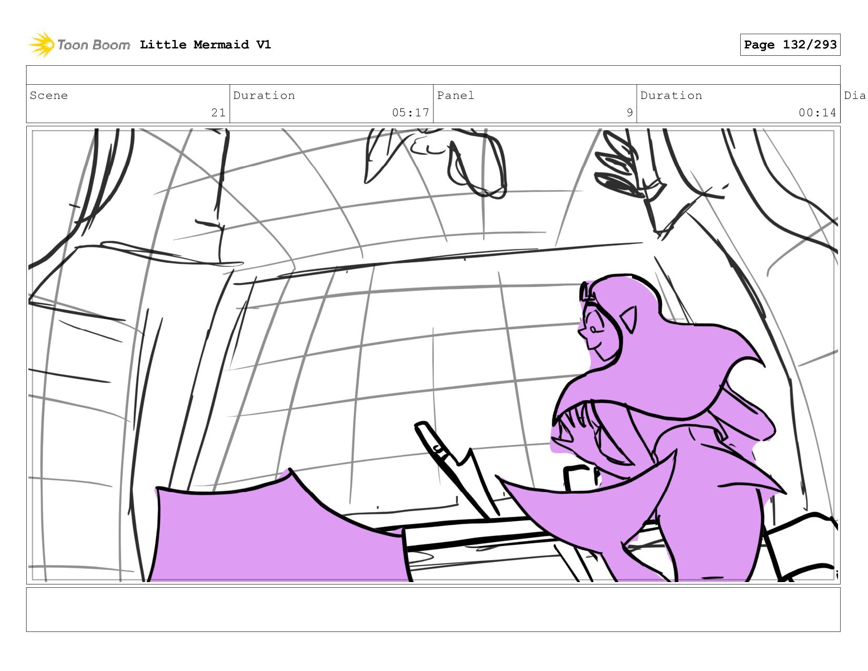Click the Scene label
Screen dimensions: 868x671
pos(49,95)
